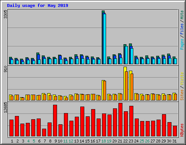Select the red KBytes bar for day 7
Viewport: 186px width, 145px height.
[x=44, y=133]
